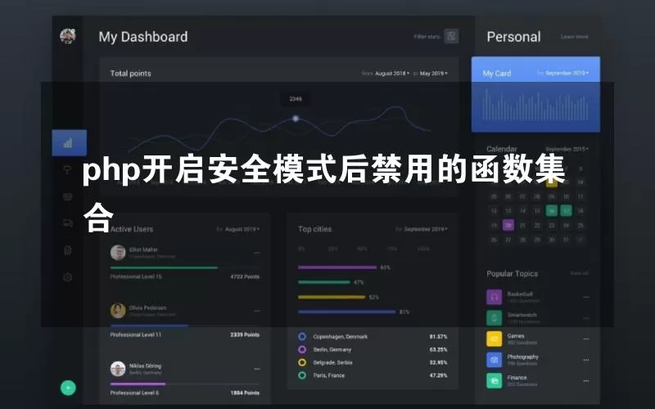Open the trophy sidebar icon
Viewport: 655px width, 409px height.
click(x=67, y=169)
